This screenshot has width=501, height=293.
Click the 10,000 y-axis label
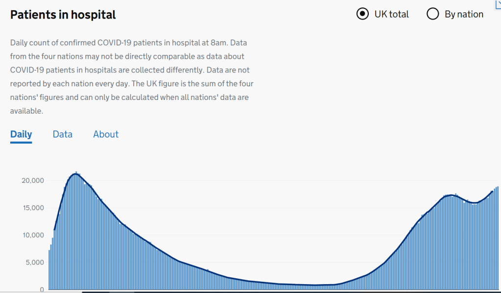(33, 235)
